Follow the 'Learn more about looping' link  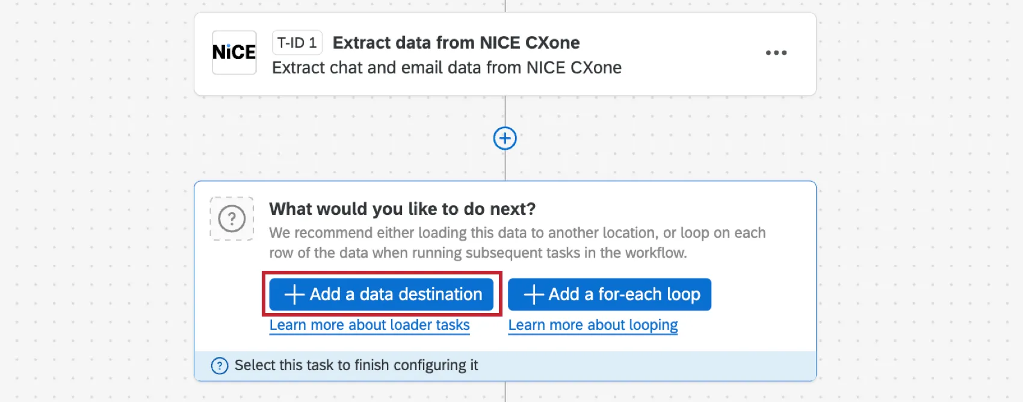pyautogui.click(x=593, y=325)
